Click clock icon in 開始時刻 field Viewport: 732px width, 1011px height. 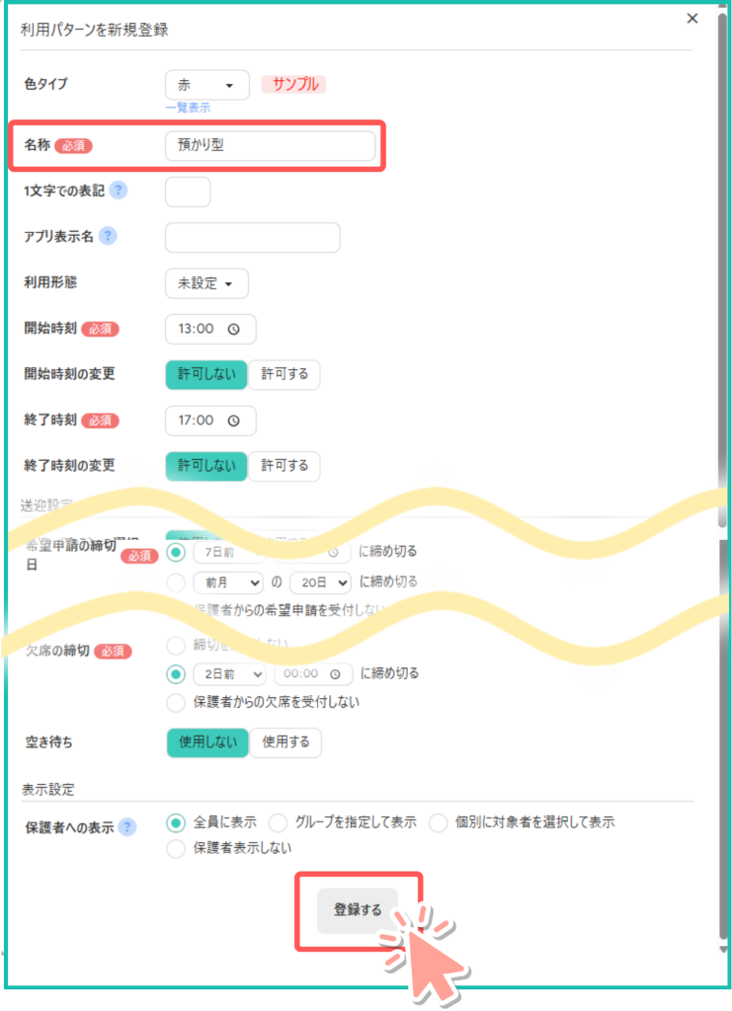point(234,329)
